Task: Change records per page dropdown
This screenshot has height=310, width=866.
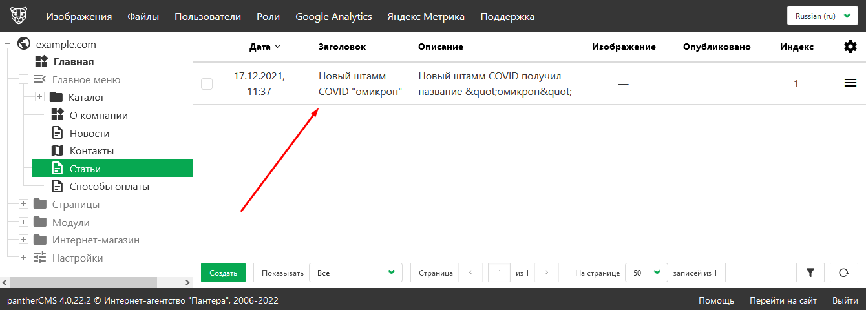Action: click(x=646, y=273)
